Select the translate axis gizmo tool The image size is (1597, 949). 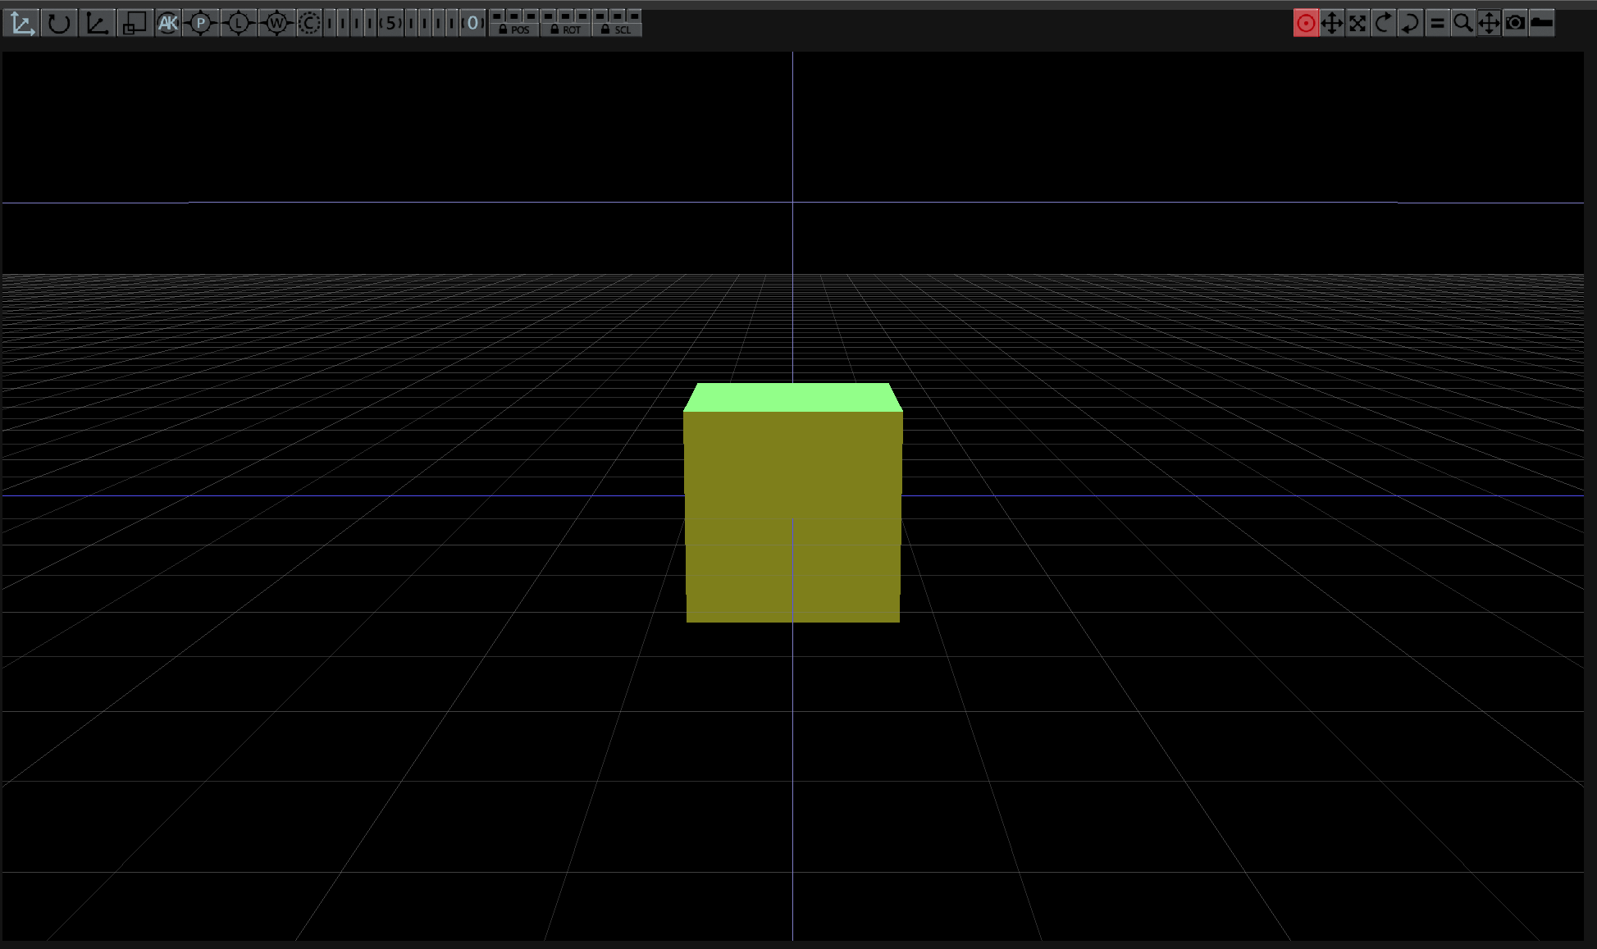(x=21, y=23)
